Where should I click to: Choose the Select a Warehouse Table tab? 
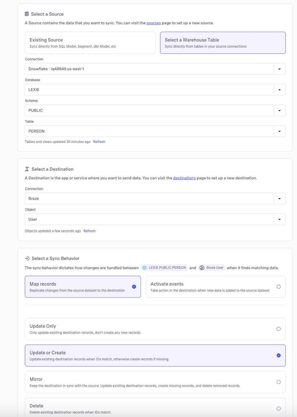(223, 43)
